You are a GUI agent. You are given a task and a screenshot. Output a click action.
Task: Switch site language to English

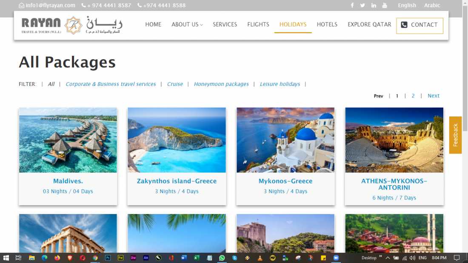[x=406, y=6]
